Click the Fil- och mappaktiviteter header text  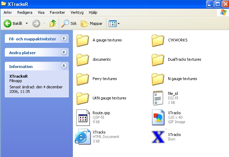(x=32, y=39)
